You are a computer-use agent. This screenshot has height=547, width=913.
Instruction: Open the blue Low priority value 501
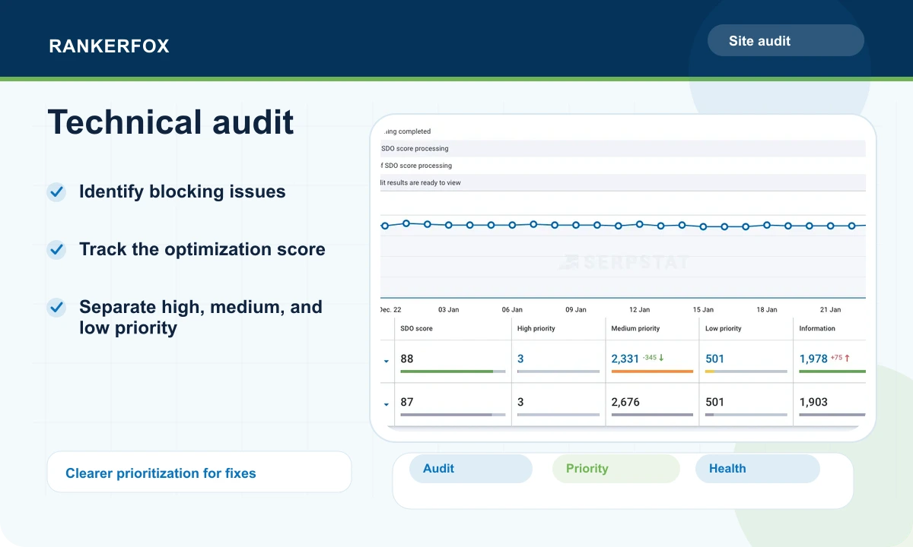pos(715,359)
